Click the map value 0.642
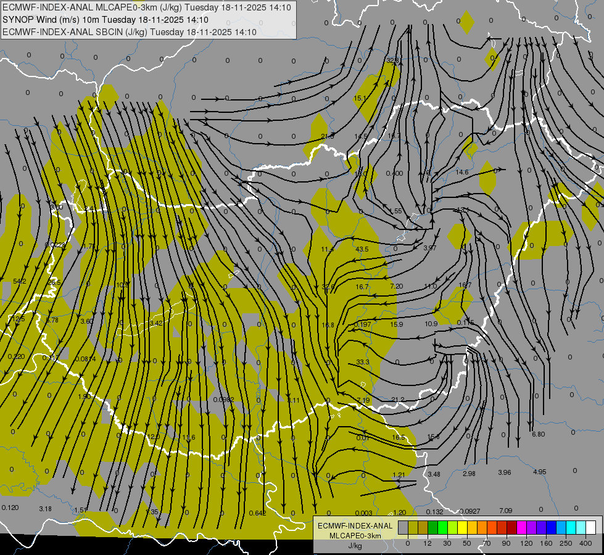The height and width of the screenshot is (555, 604). point(258,513)
